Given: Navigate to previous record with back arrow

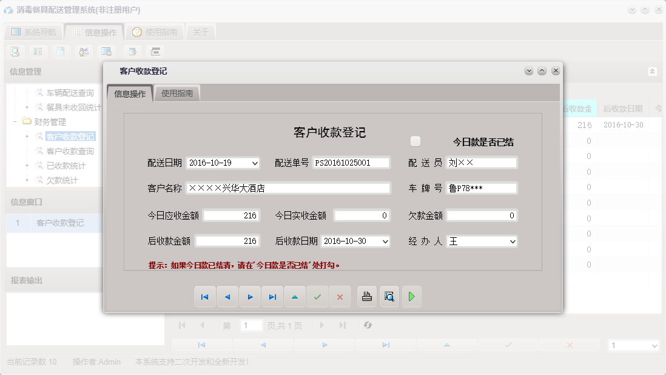Looking at the screenshot, I should point(227,297).
